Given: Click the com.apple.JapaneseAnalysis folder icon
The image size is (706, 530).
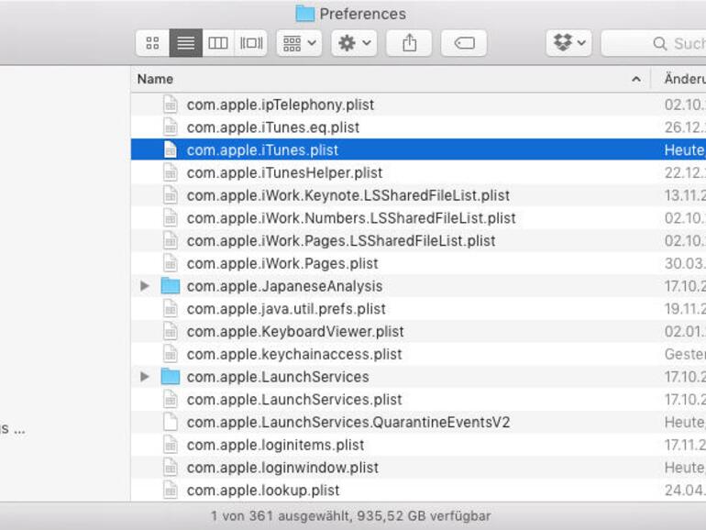Looking at the screenshot, I should tap(171, 286).
